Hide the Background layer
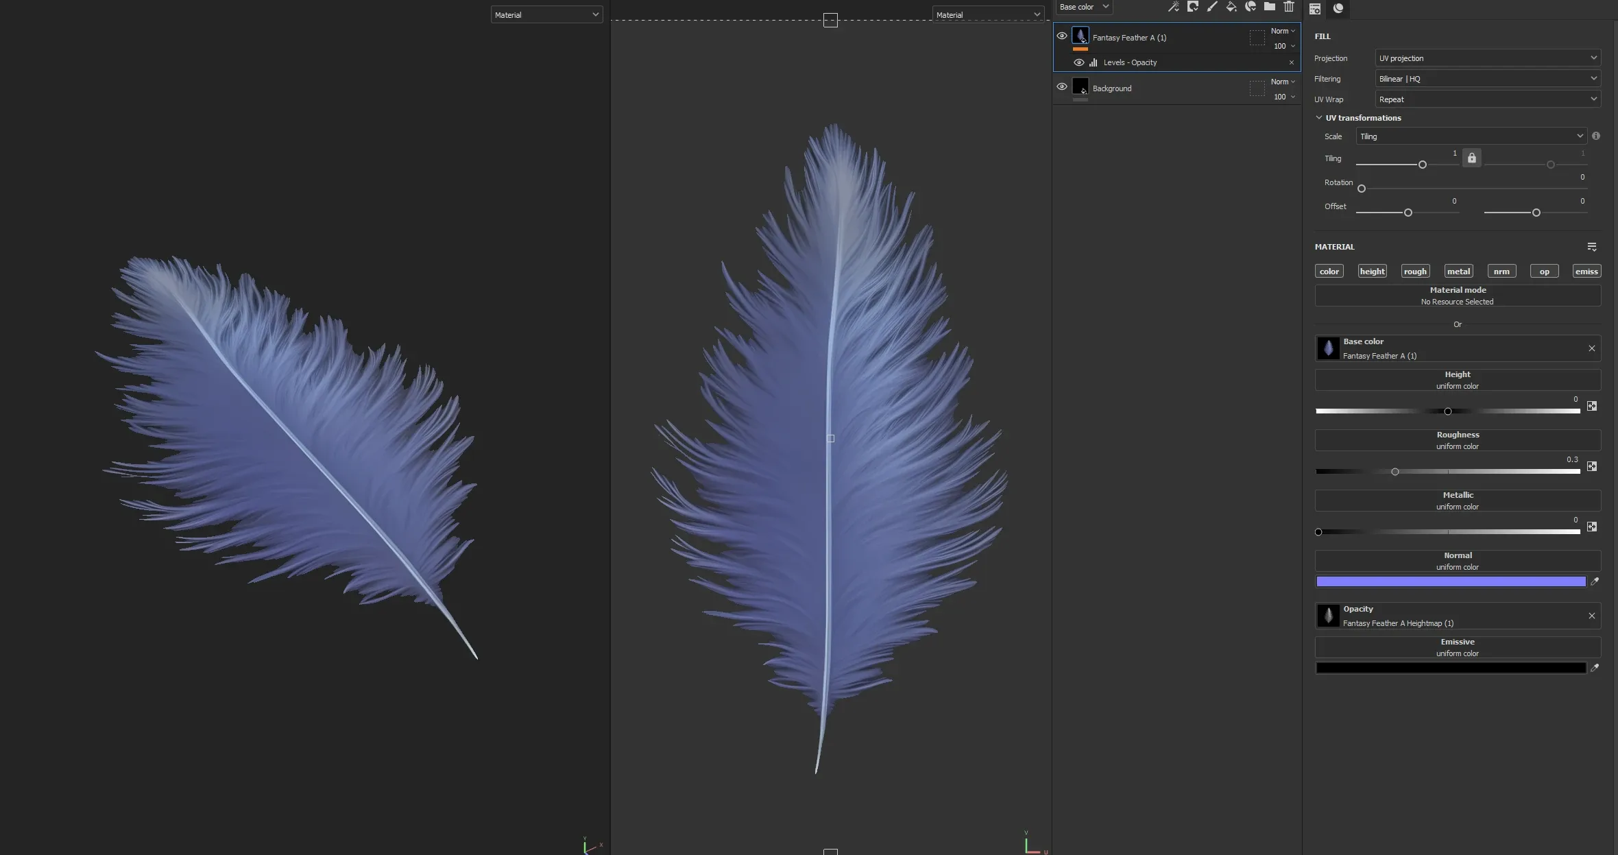The image size is (1618, 855). tap(1062, 86)
